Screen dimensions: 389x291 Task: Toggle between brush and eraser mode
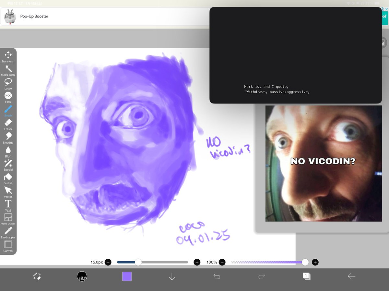click(37, 276)
